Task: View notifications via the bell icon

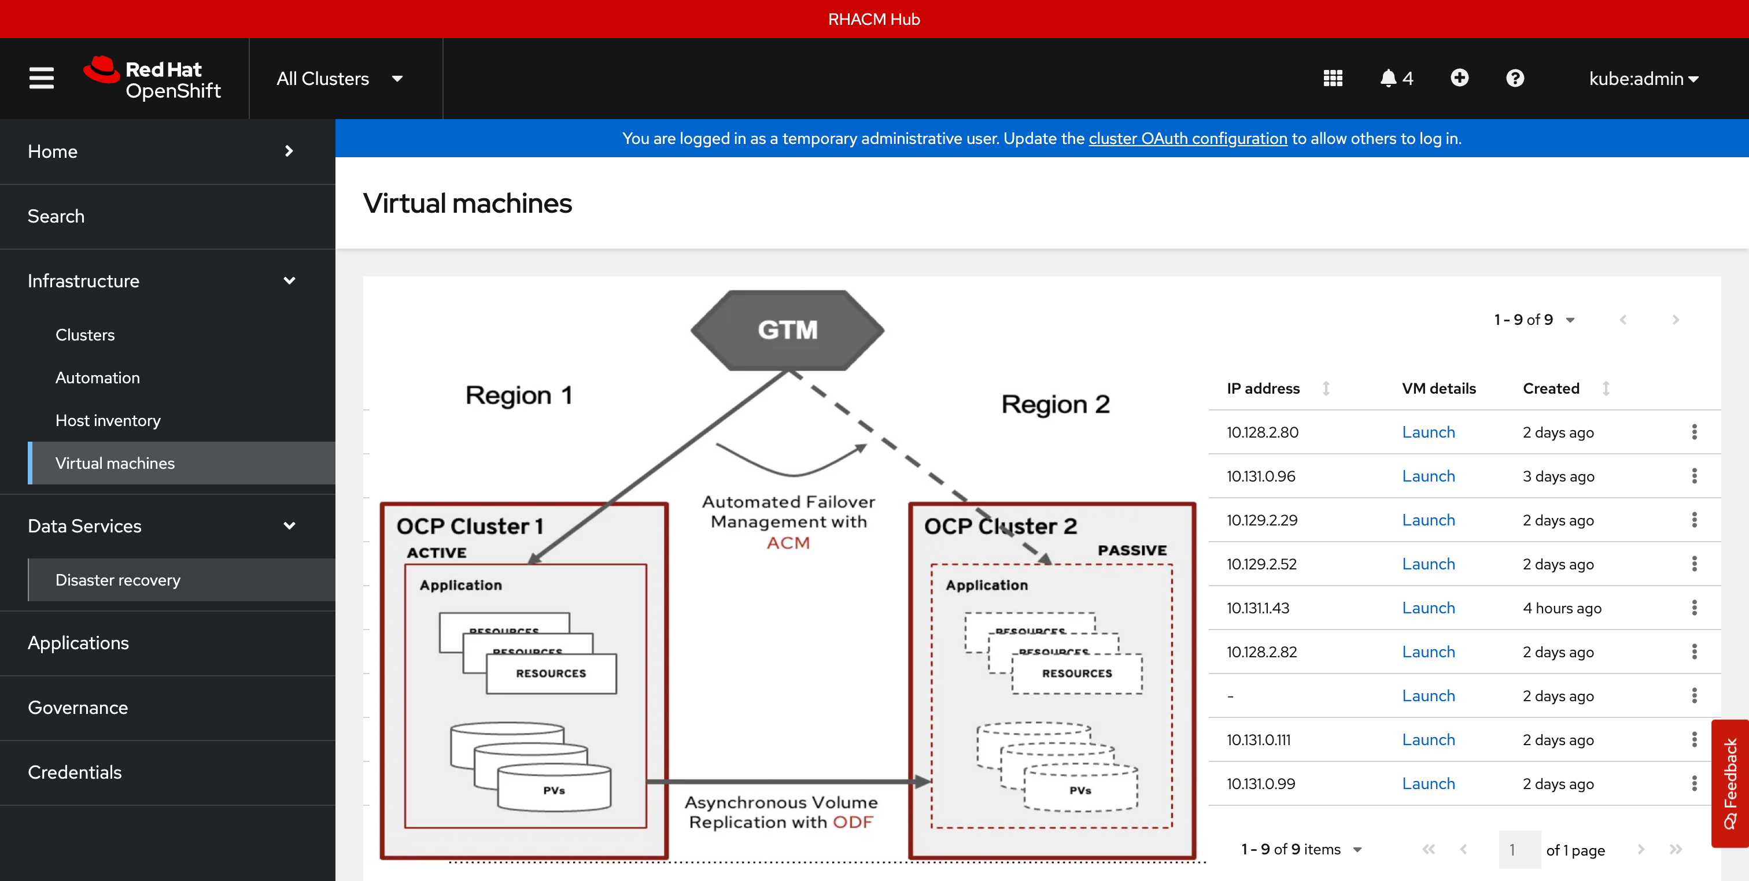Action: coord(1389,78)
